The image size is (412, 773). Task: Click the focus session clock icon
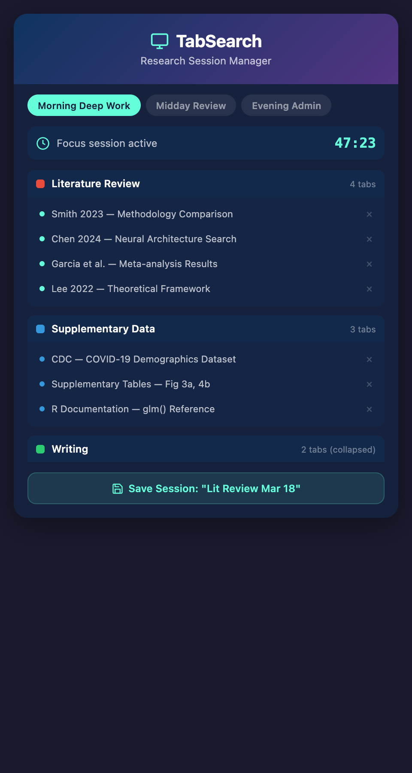coord(43,143)
